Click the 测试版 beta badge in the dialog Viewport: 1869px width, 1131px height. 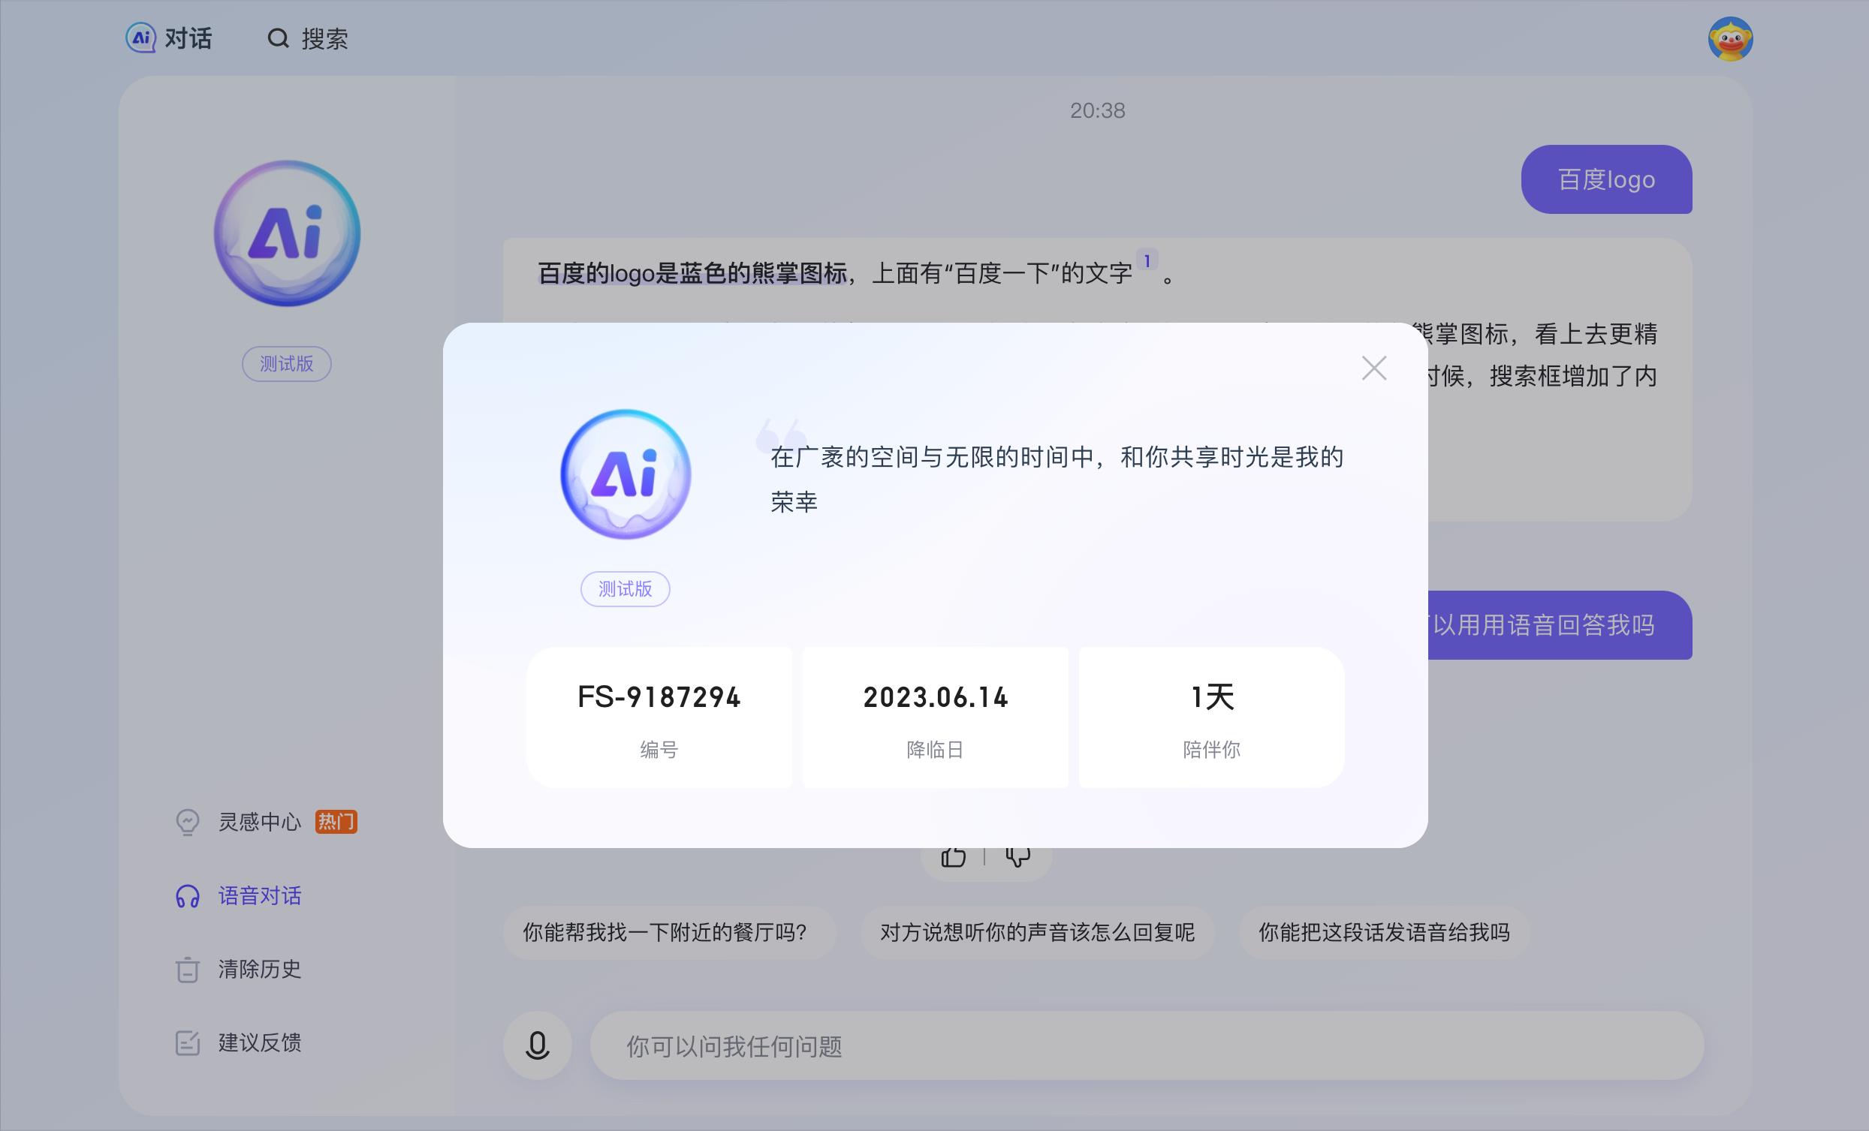624,588
